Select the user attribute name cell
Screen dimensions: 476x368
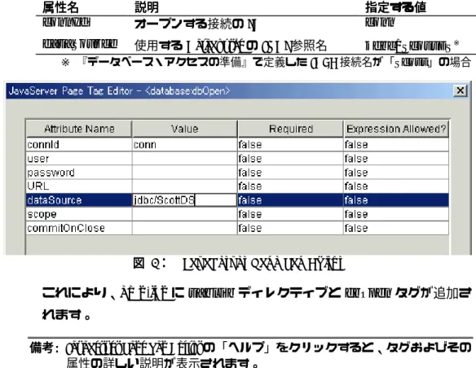pos(79,159)
